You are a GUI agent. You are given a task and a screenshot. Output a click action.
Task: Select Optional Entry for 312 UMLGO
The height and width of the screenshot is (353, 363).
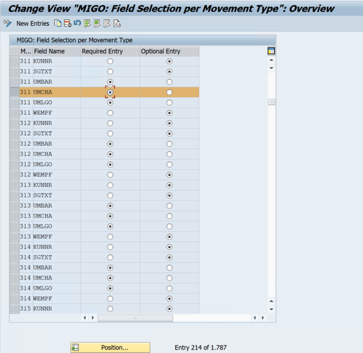click(x=169, y=165)
